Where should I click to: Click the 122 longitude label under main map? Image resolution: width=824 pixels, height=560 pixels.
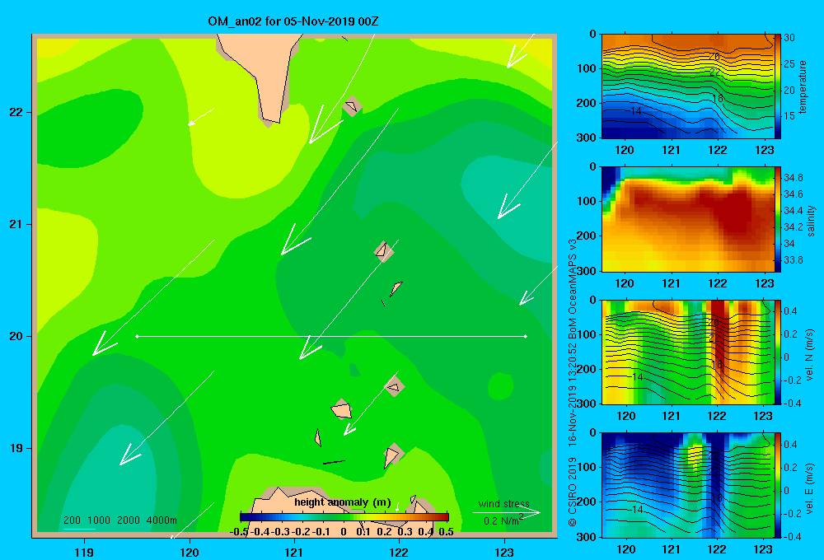[x=399, y=552]
